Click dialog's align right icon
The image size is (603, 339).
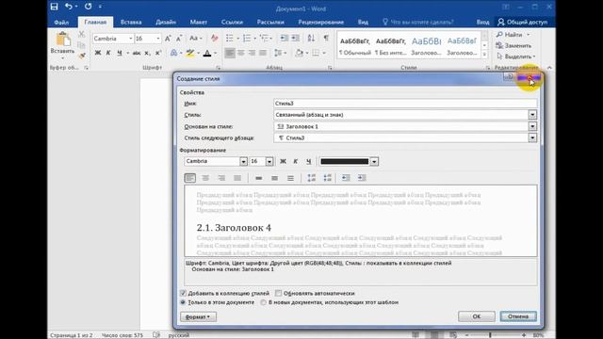click(x=221, y=178)
